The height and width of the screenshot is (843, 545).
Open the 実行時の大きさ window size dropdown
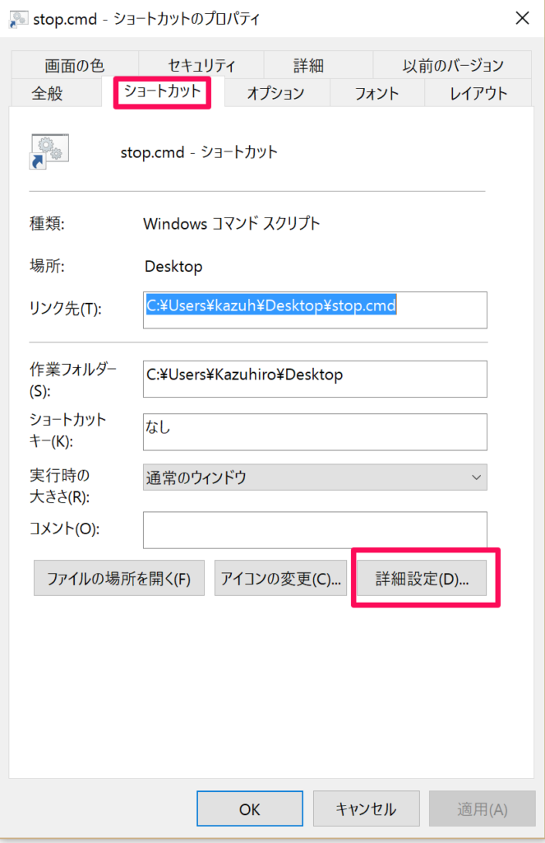[x=477, y=477]
